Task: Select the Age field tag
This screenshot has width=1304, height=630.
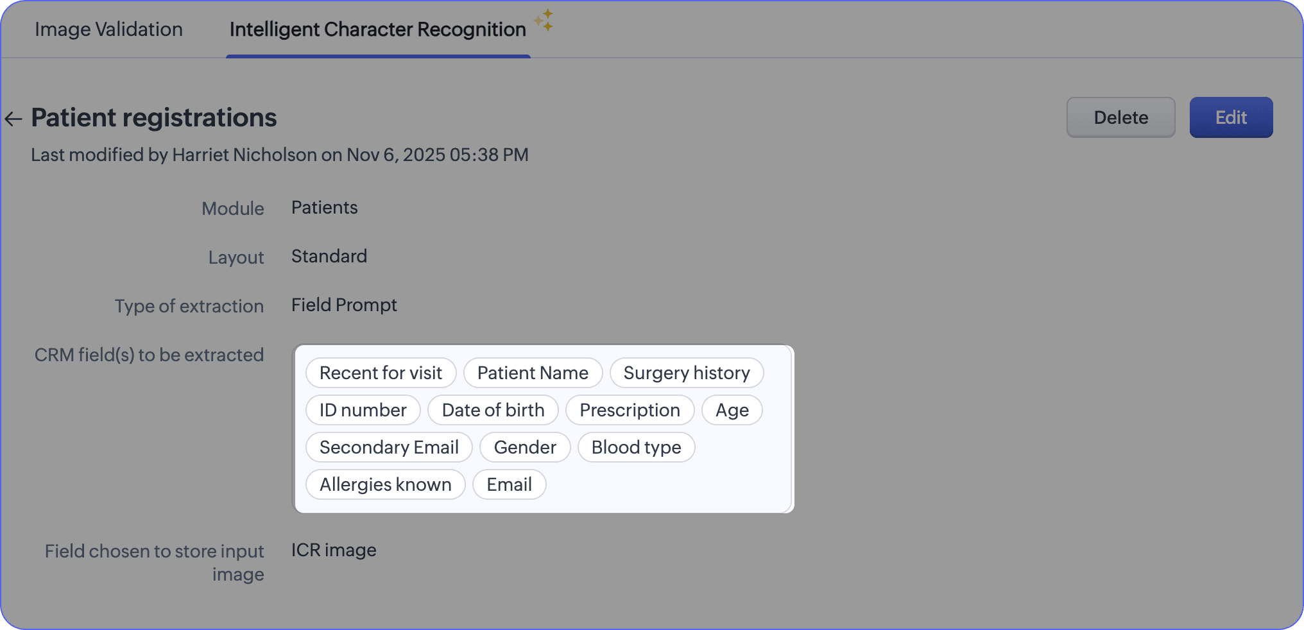Action: pyautogui.click(x=732, y=410)
